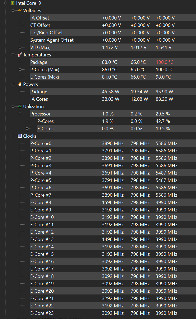The height and width of the screenshot is (319, 196).
Task: Click the E-Cores (Max) maximum 98.0 °C
Action: [x=163, y=77]
